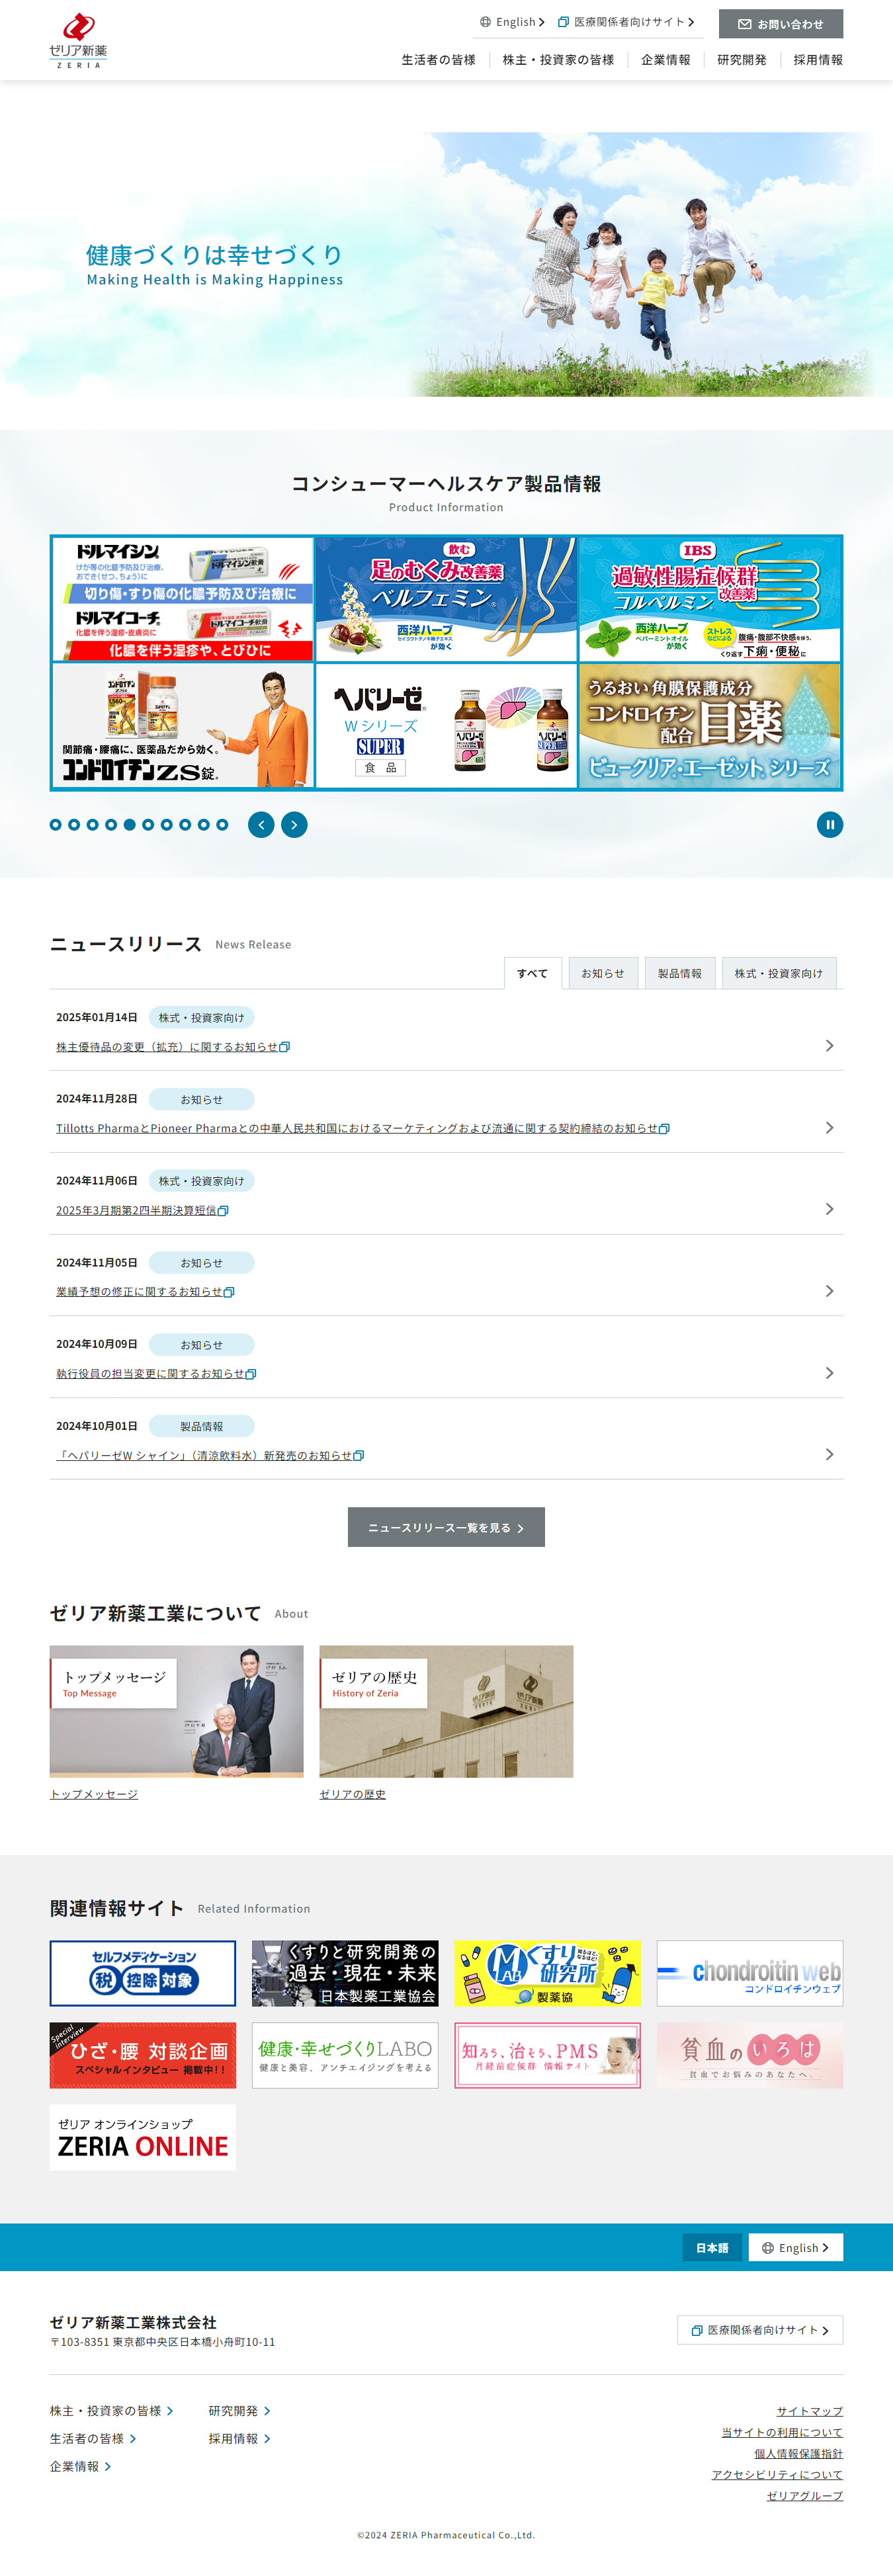
Task: Select the eighth carousel dot
Action: pos(185,825)
